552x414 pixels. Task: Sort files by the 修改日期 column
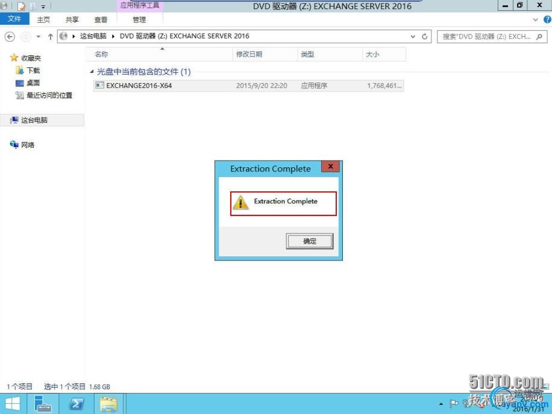265,54
